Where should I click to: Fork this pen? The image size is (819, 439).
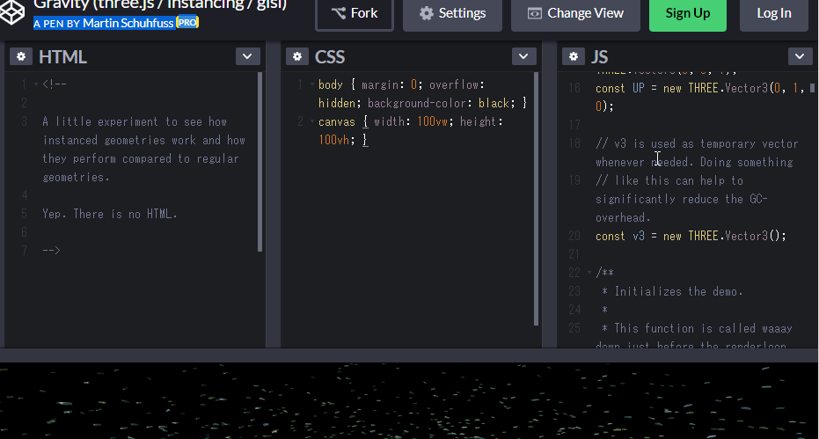click(355, 13)
